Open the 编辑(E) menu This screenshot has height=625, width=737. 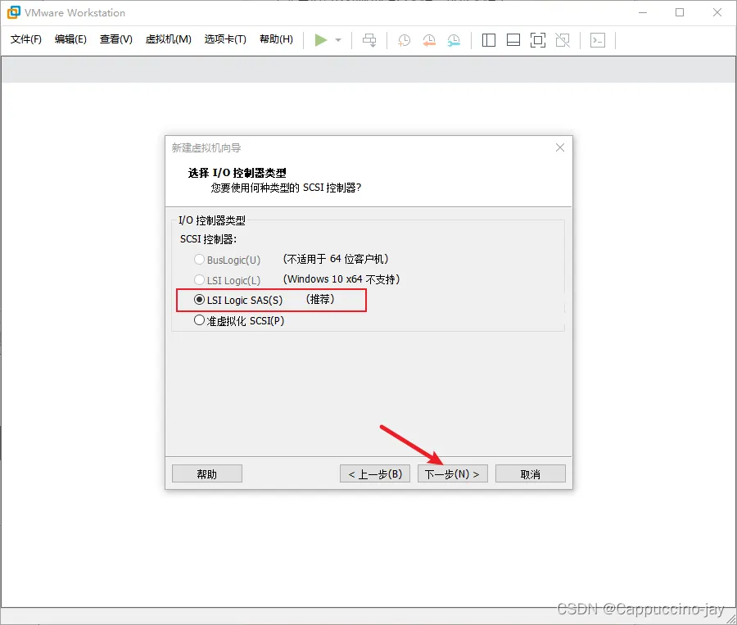click(x=70, y=39)
